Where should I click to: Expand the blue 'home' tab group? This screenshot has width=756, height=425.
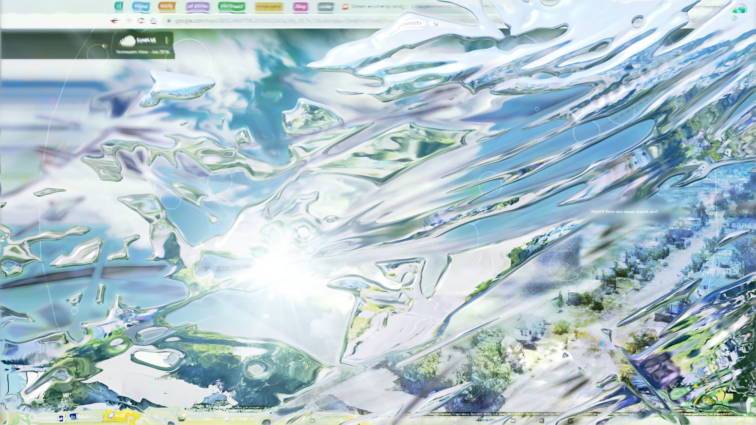[x=141, y=6]
